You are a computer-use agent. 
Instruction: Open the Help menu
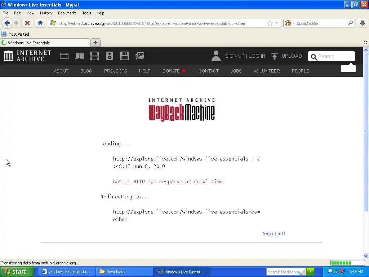(100, 13)
